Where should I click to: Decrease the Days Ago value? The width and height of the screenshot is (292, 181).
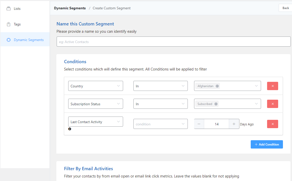(199, 124)
